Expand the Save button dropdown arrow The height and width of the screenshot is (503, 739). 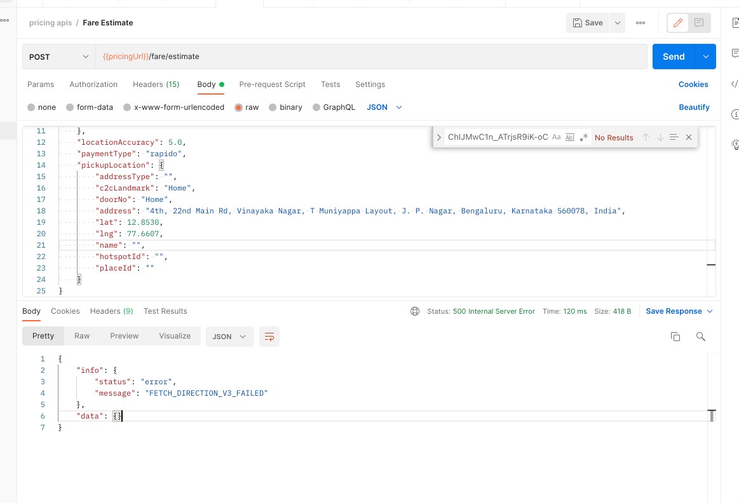pyautogui.click(x=618, y=23)
